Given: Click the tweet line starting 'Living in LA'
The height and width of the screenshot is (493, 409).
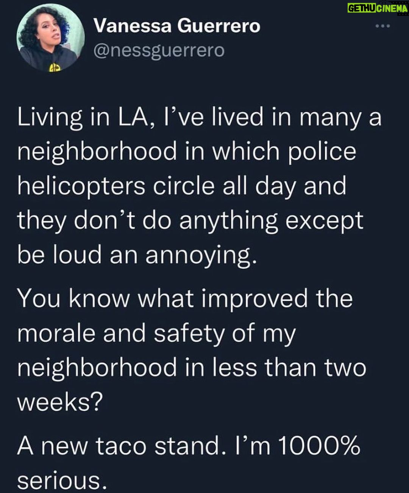Looking at the screenshot, I should [199, 119].
